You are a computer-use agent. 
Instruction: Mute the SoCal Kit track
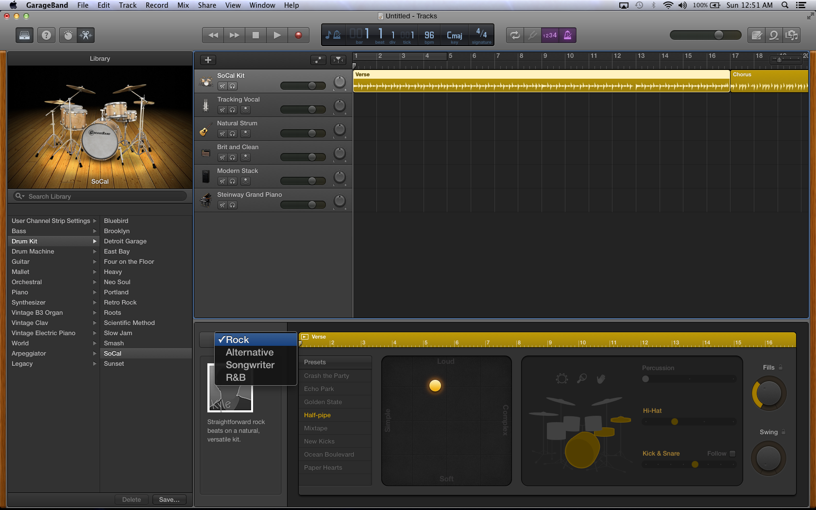tap(222, 86)
